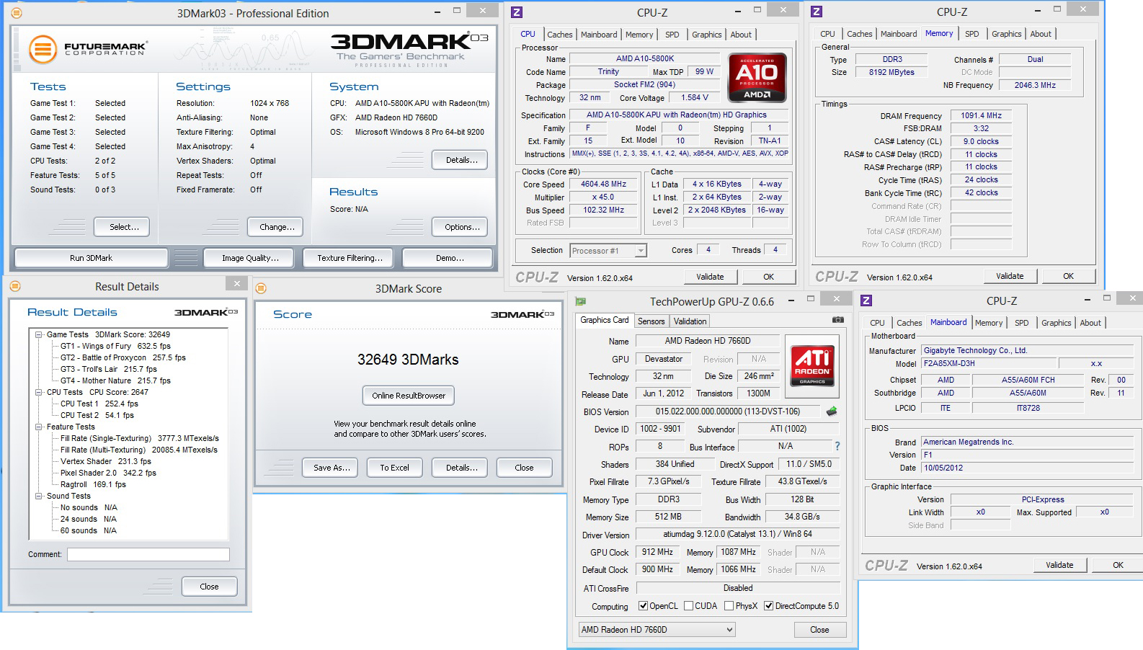Click the 32649 3DMarks score text

(408, 360)
